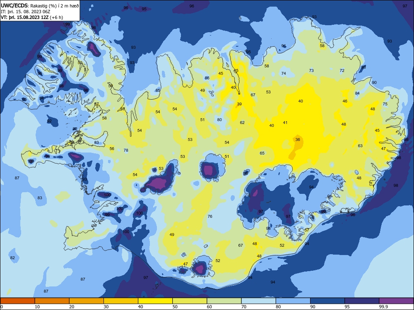Click the light blue 80–90 legend swatch
This screenshot has width=414, height=310.
click(x=293, y=301)
